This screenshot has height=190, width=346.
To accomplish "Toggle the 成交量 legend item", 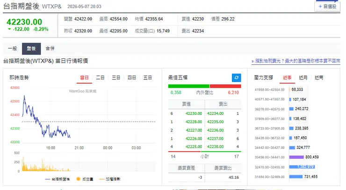I will pyautogui.click(x=85, y=179).
